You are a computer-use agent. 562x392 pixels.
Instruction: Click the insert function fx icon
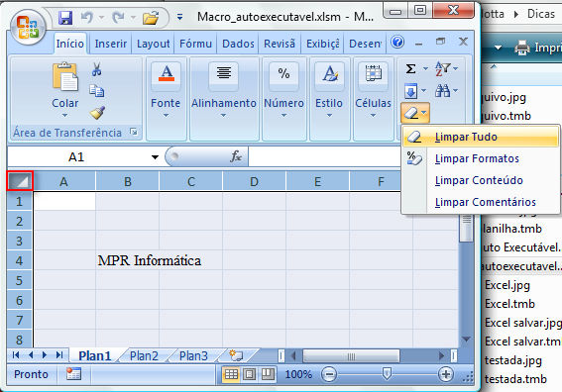[x=236, y=156]
